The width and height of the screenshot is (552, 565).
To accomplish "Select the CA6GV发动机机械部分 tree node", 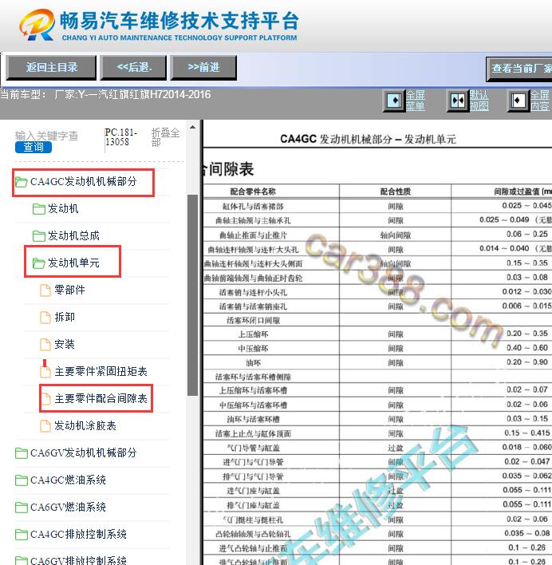I will pos(83,453).
